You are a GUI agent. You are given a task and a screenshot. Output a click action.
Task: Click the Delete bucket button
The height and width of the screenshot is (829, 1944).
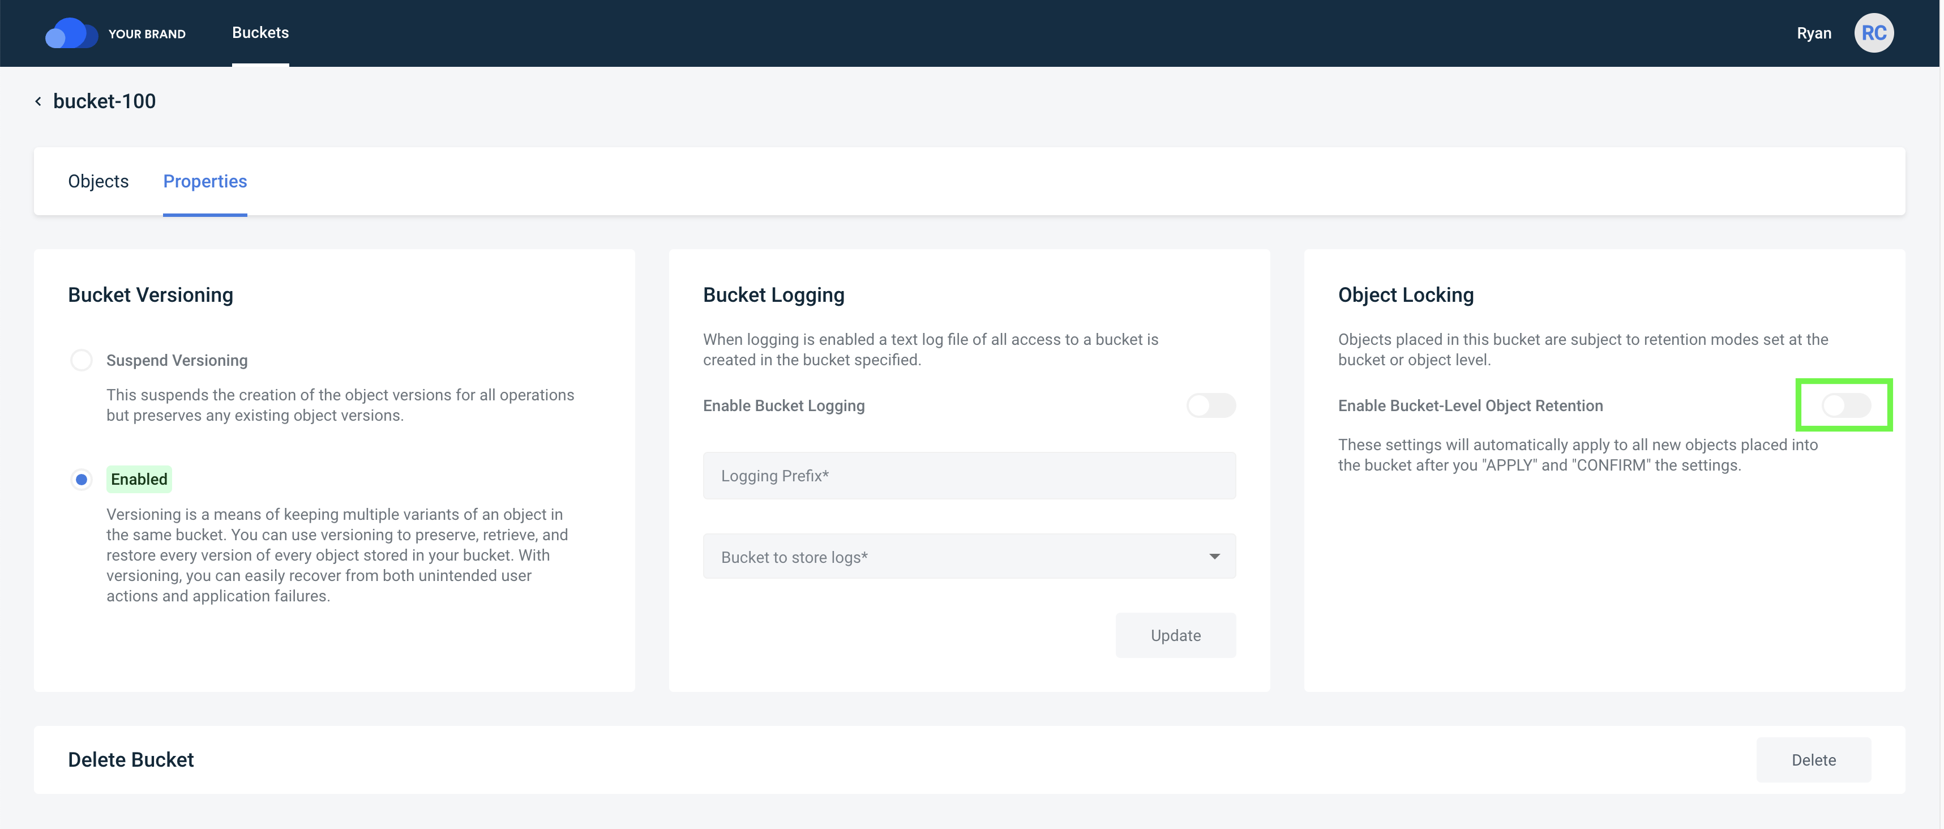(1813, 759)
